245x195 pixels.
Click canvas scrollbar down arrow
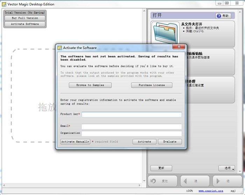(144, 181)
